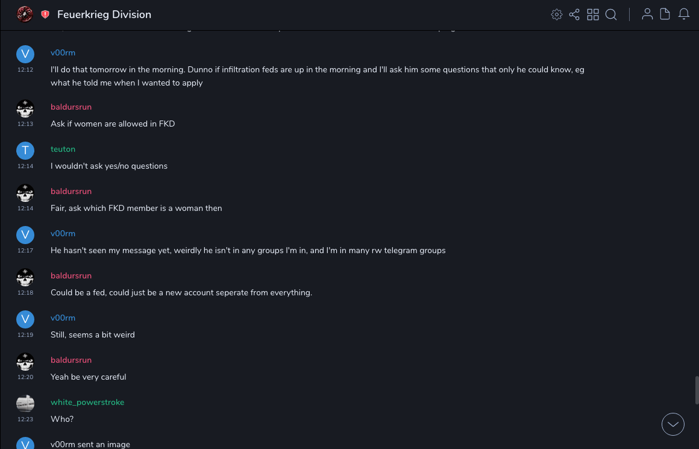This screenshot has width=699, height=449.
Task: Click the search magnifier icon
Action: click(611, 14)
